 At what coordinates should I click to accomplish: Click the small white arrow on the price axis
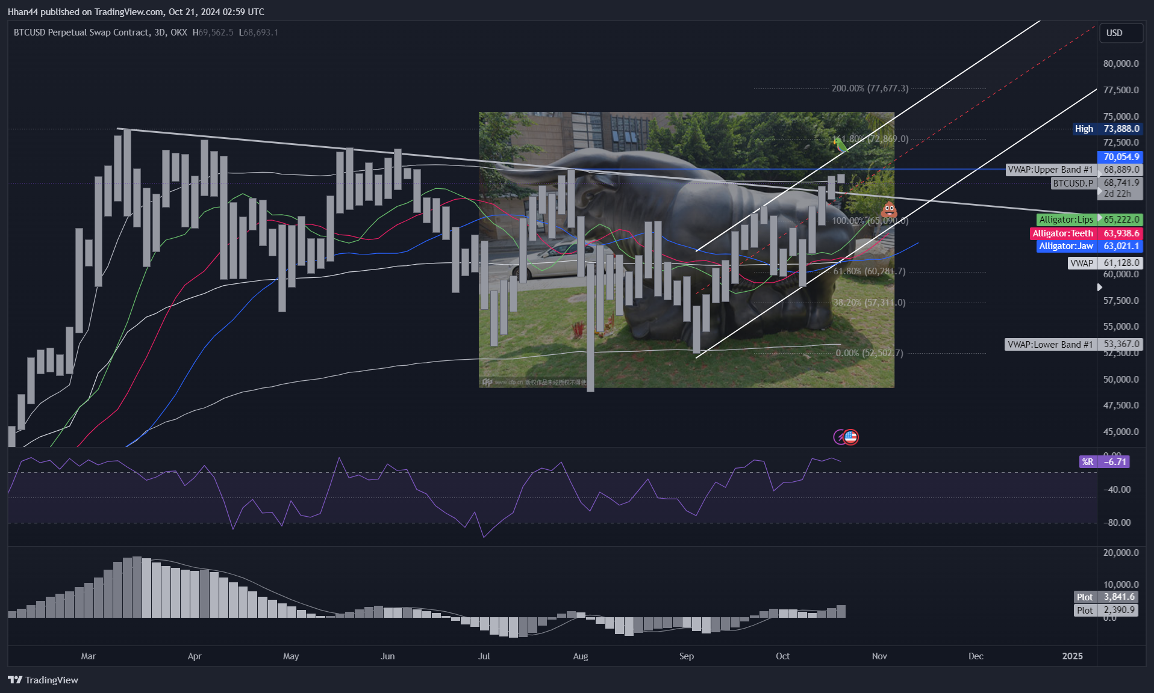(x=1100, y=288)
